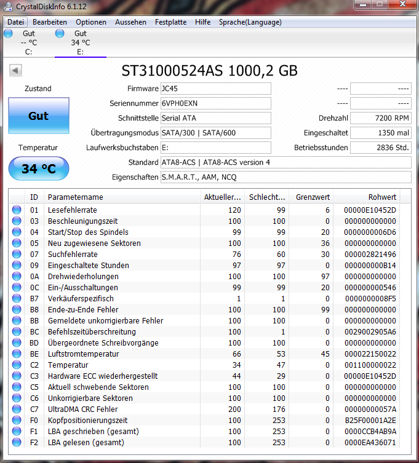Open the Festplatte menu
This screenshot has width=419, height=463.
(x=171, y=22)
